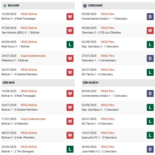Image resolution: width=155 pixels, height=155 pixels.
Task: Click the CIENCIANO team header
Action: [x=95, y=5]
